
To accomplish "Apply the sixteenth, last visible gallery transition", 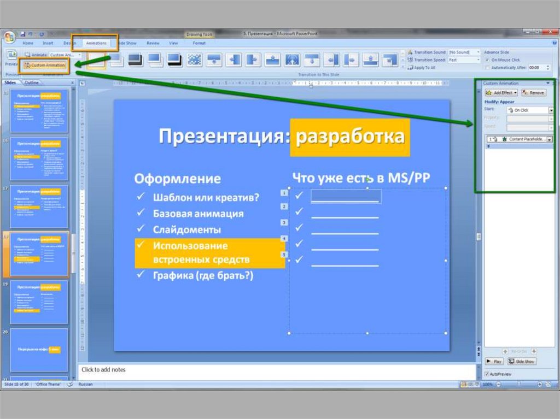I will [390, 60].
